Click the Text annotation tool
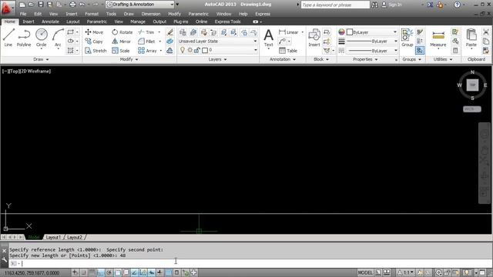The height and width of the screenshot is (277, 493). coord(269,38)
